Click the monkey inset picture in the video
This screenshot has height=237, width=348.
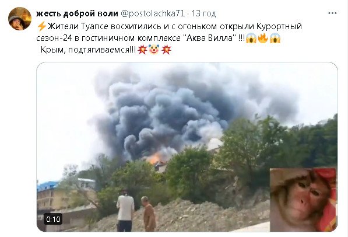(303, 200)
